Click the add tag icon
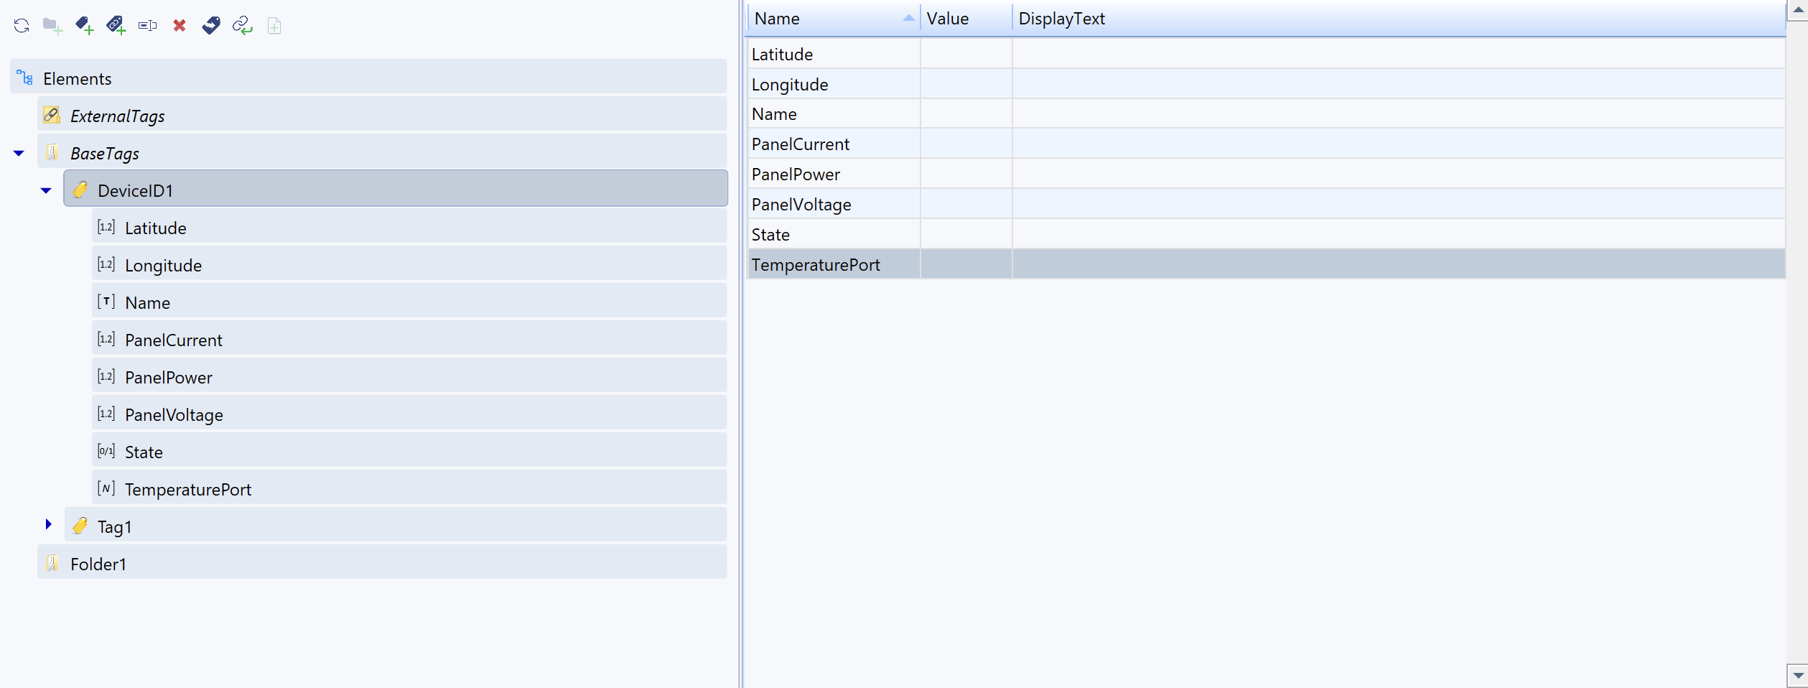 [x=84, y=26]
